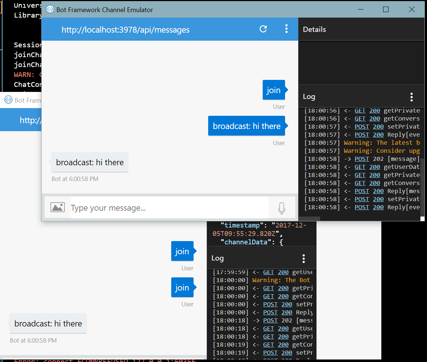
Task: Click the Bot Framework Channel Emulator title icon
Action: pos(50,10)
